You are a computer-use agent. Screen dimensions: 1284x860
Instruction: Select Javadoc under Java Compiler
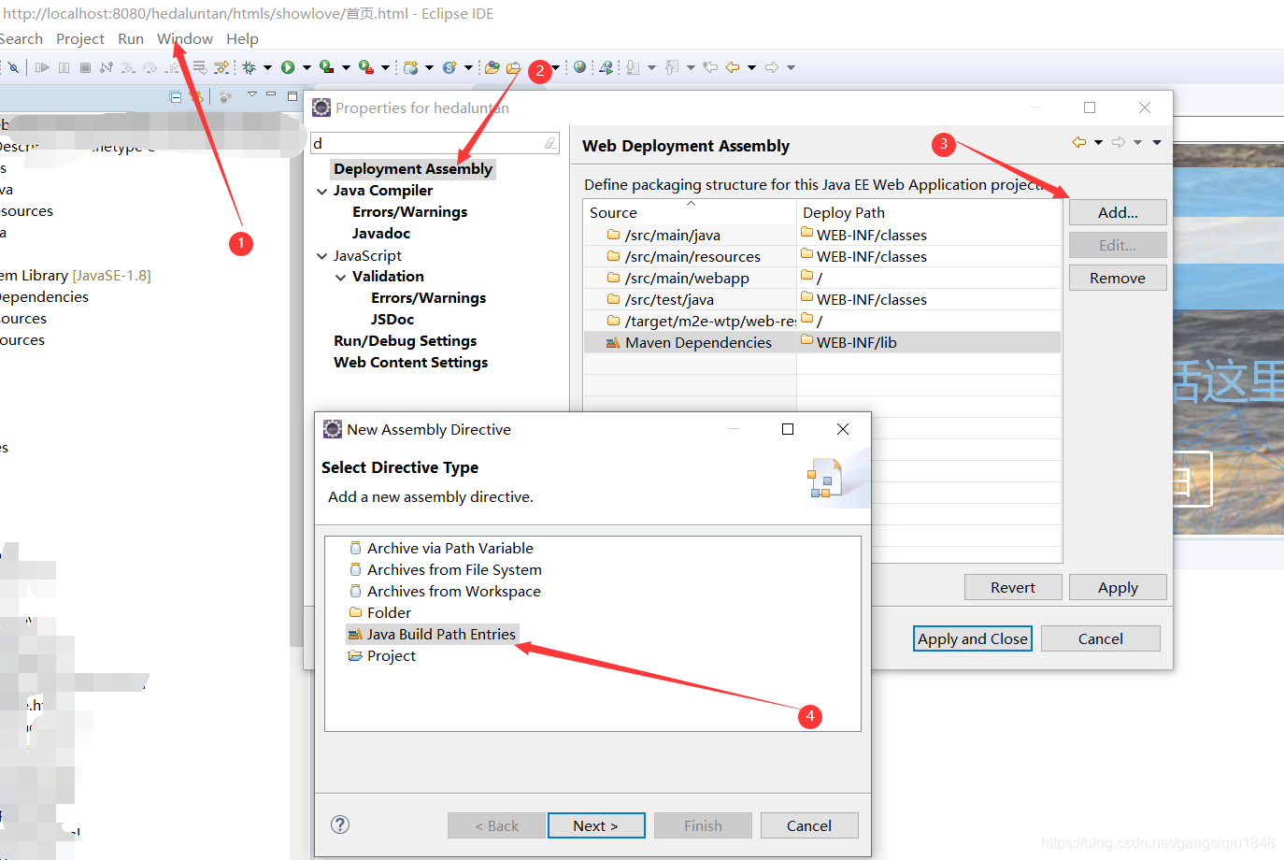point(381,234)
